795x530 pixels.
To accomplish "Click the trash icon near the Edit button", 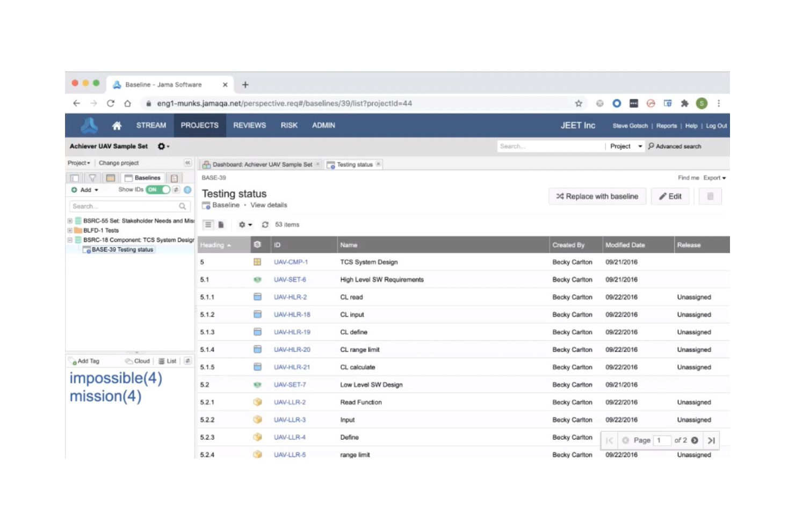I will [x=710, y=196].
